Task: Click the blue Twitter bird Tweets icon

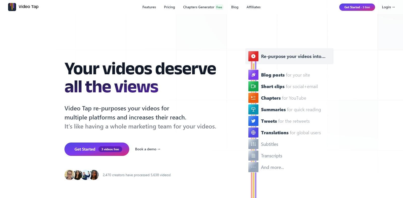Action: point(253,121)
